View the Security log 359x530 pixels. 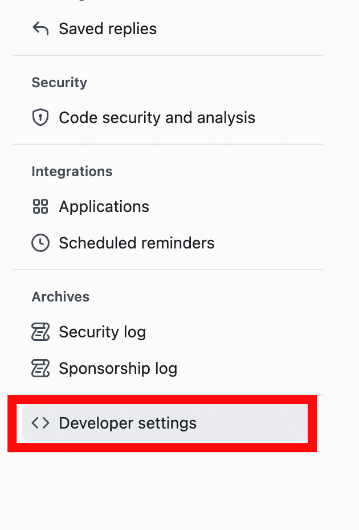pyautogui.click(x=103, y=332)
